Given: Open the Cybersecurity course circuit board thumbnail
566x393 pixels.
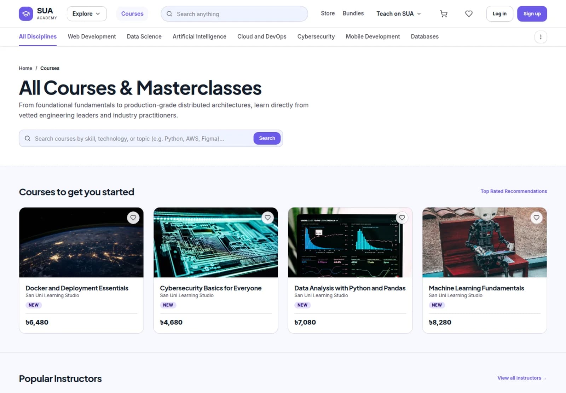Looking at the screenshot, I should tap(216, 242).
